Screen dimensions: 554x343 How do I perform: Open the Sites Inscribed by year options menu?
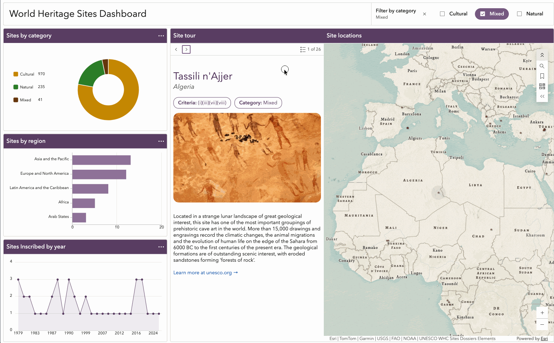pyautogui.click(x=161, y=247)
